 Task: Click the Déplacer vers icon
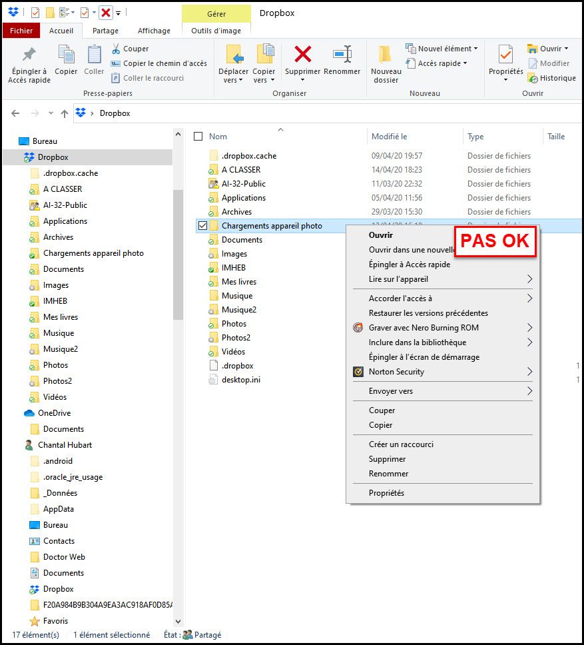[x=234, y=54]
